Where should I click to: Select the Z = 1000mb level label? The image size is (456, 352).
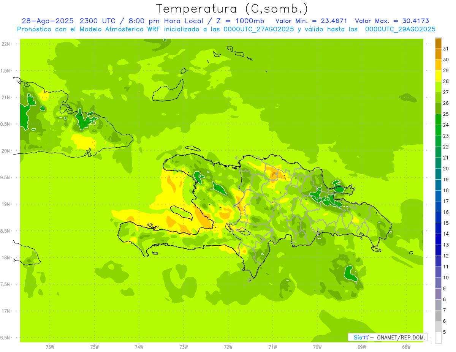pyautogui.click(x=239, y=21)
